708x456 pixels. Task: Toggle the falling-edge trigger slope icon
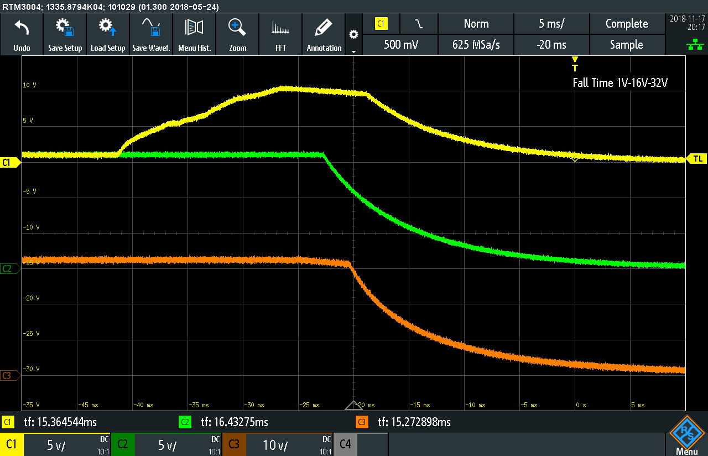click(x=419, y=24)
